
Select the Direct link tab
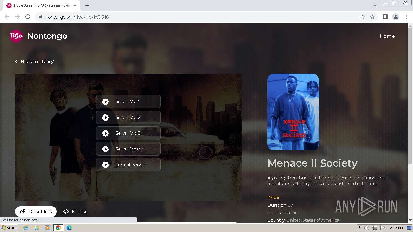point(36,211)
